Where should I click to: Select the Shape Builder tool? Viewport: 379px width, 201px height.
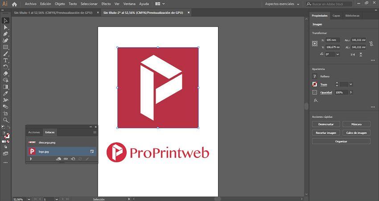pos(5,80)
